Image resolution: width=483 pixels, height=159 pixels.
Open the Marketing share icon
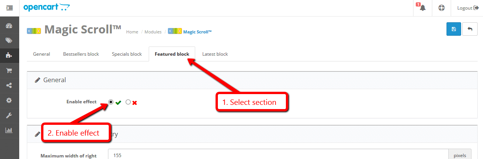coord(9,85)
